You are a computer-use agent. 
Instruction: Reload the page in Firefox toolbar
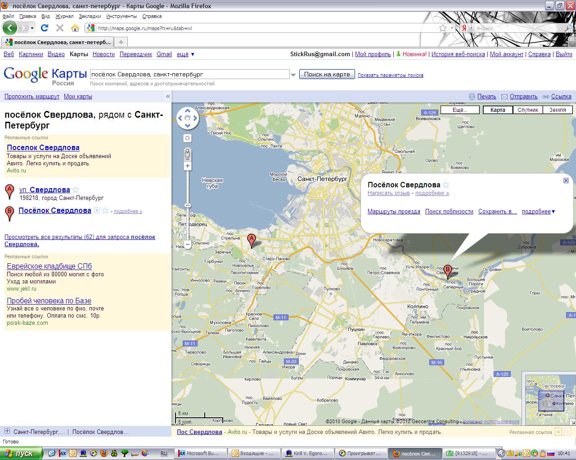click(x=44, y=28)
